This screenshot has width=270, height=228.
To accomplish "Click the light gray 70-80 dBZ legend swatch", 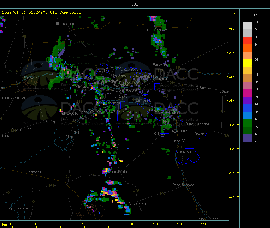I will [247, 26].
